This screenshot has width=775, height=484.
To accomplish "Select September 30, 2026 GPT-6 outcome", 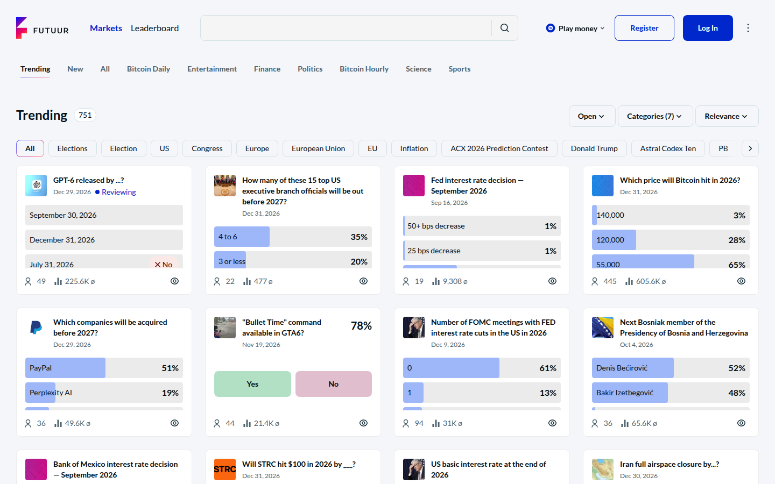I will pyautogui.click(x=104, y=215).
